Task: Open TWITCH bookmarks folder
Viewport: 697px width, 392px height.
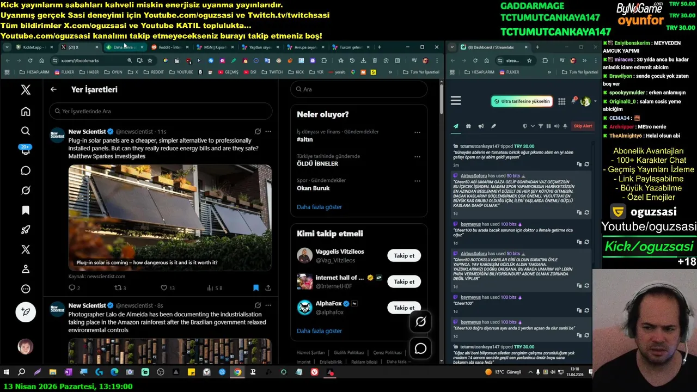Action: click(272, 72)
